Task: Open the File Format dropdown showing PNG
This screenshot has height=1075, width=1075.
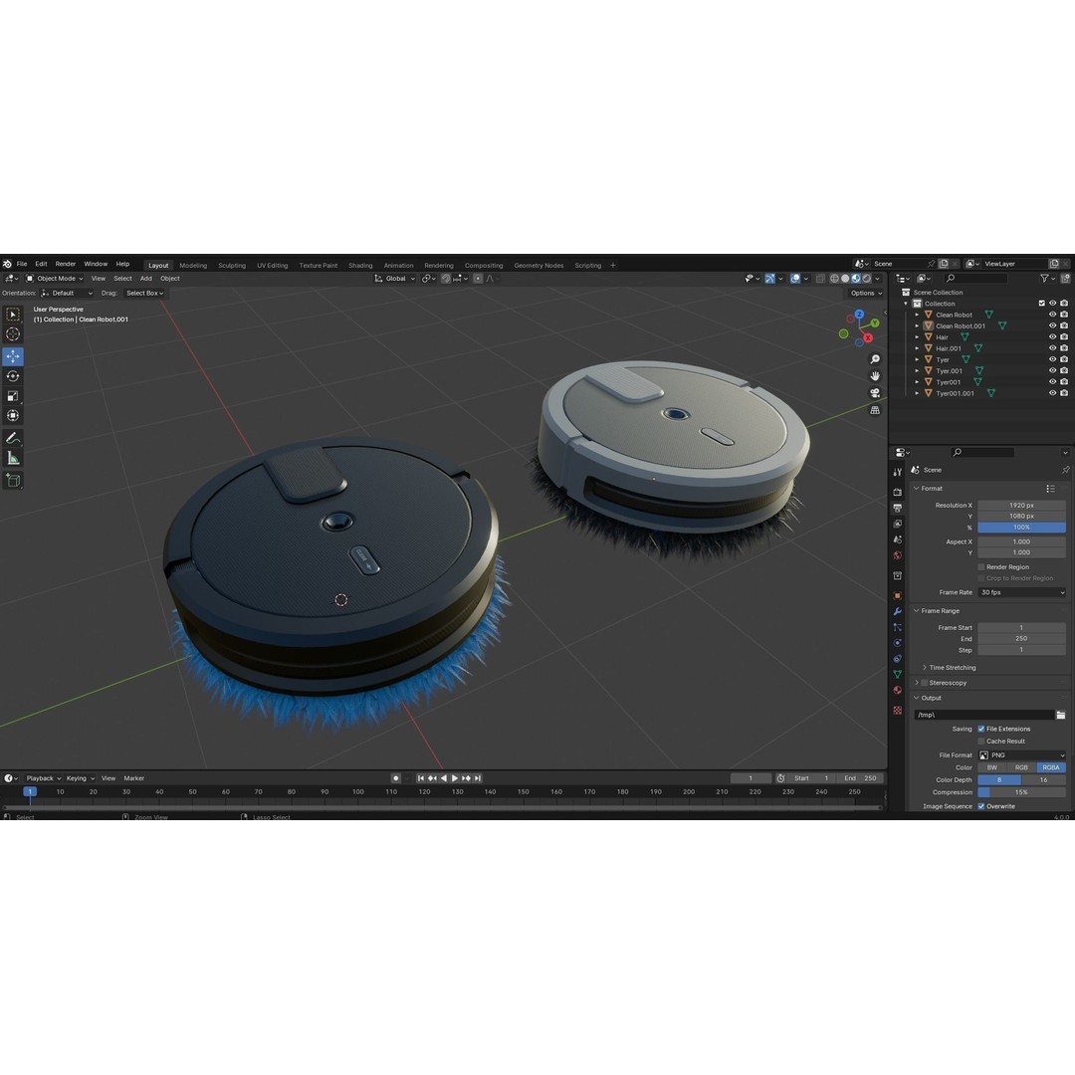Action: click(x=1020, y=754)
